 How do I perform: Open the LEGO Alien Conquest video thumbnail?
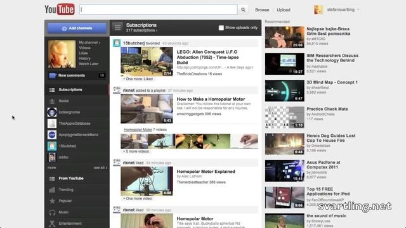(x=147, y=62)
